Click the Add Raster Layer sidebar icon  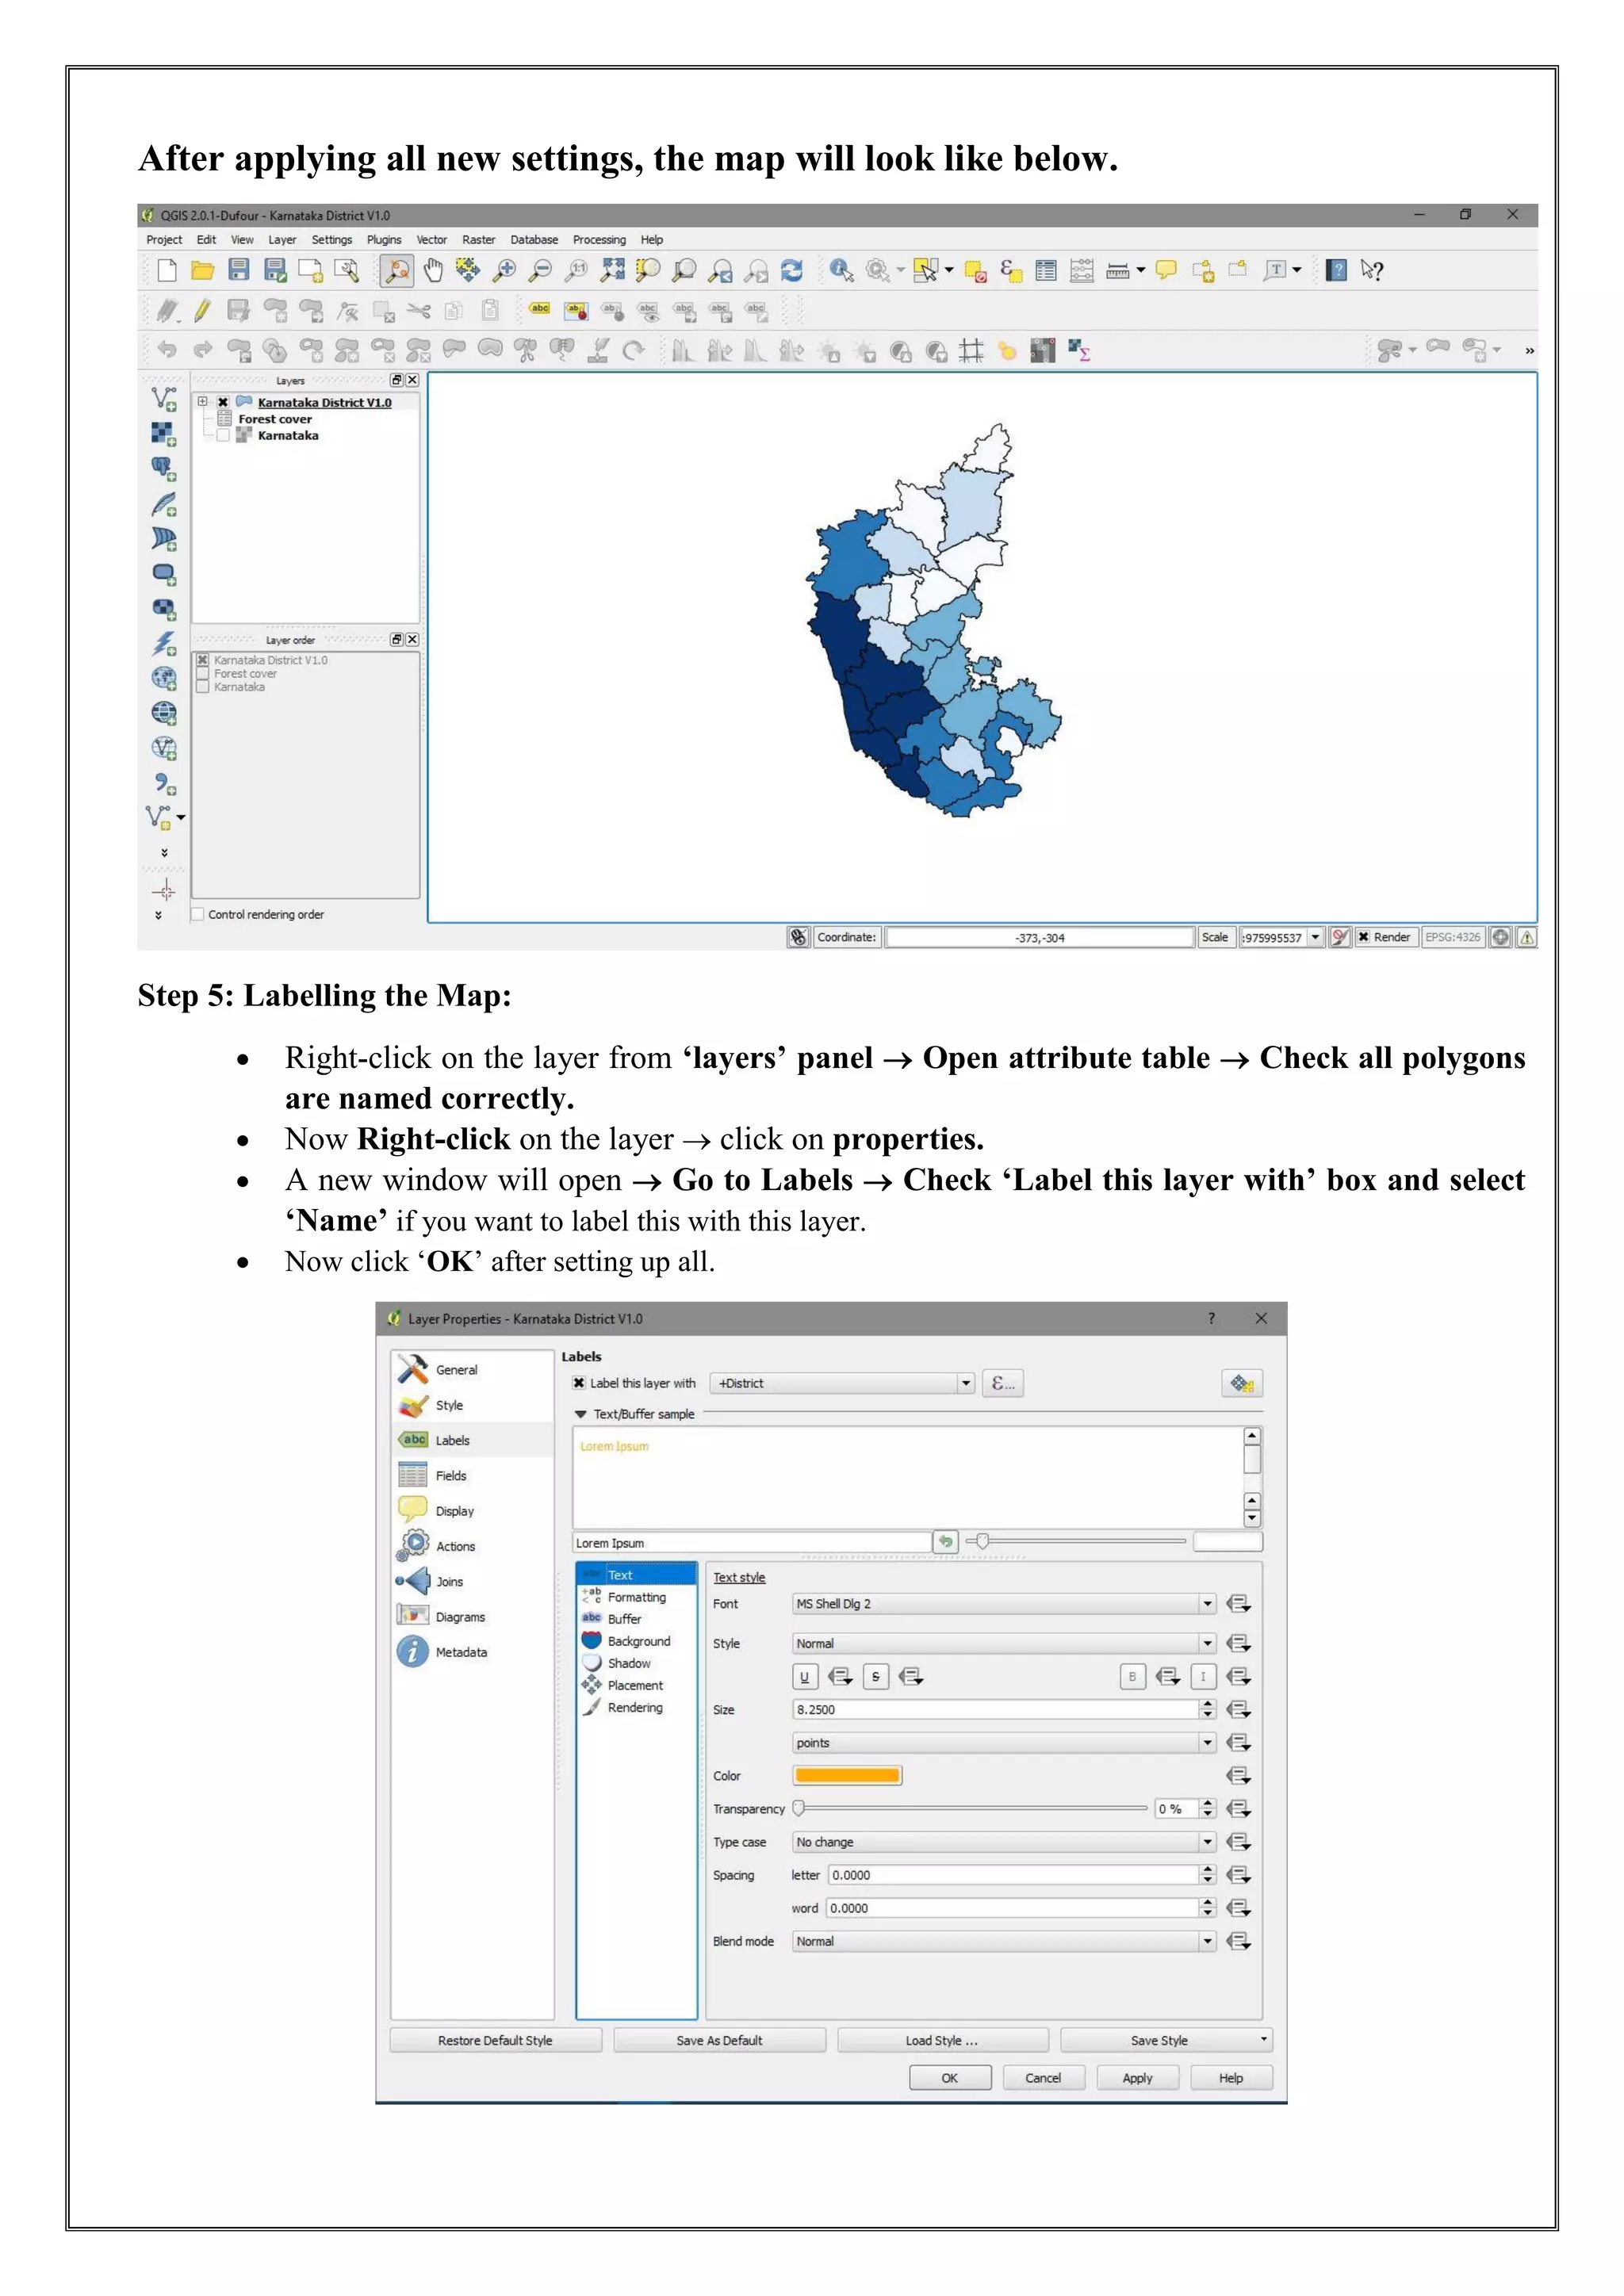(164, 434)
